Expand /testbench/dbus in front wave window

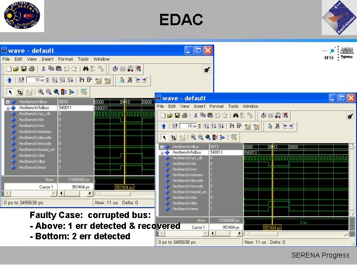click(162, 147)
